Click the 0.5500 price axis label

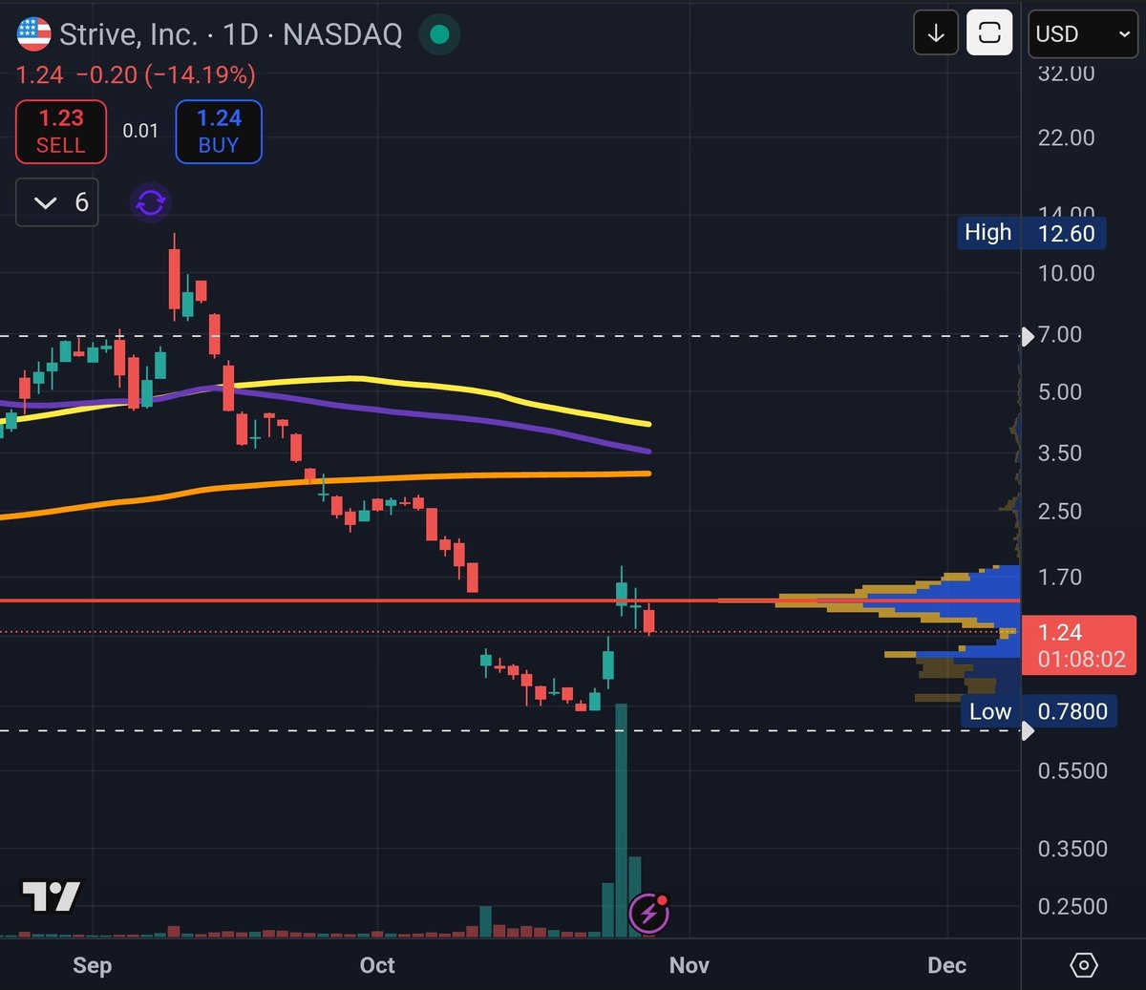coord(1072,770)
